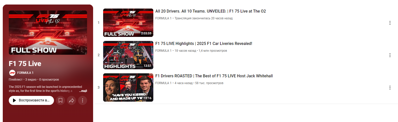This screenshot has height=122, width=398.
Task: Open the menu for the F1 75 LIVE Highlights video
Action: (x=390, y=55)
